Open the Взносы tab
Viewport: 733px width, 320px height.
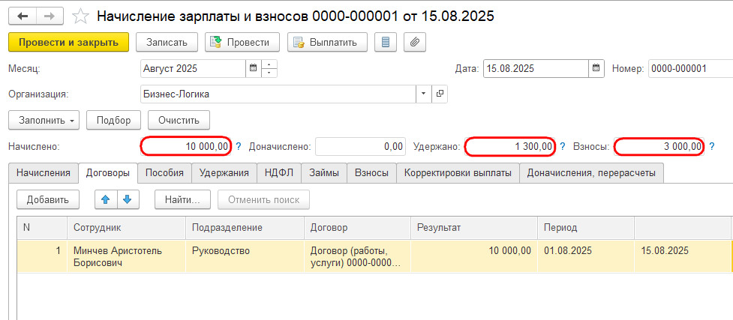pyautogui.click(x=371, y=173)
